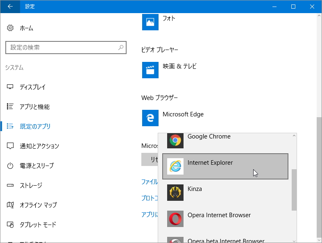Choose the Opera beta browser icon
This screenshot has width=322, height=243.
click(x=175, y=240)
